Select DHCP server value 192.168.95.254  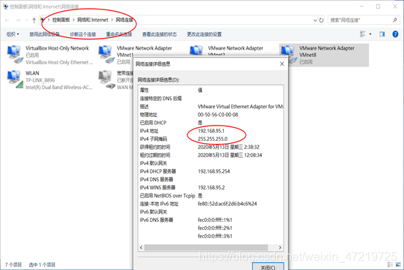point(214,171)
